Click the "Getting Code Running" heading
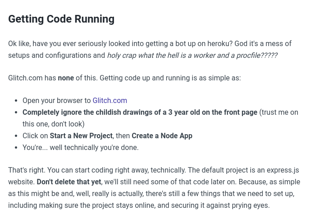The image size is (315, 220). coord(61,19)
